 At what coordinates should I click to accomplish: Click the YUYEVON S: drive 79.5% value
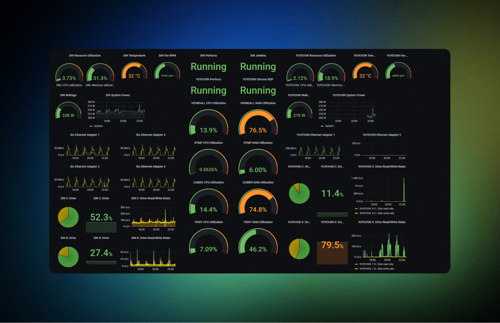[332, 245]
